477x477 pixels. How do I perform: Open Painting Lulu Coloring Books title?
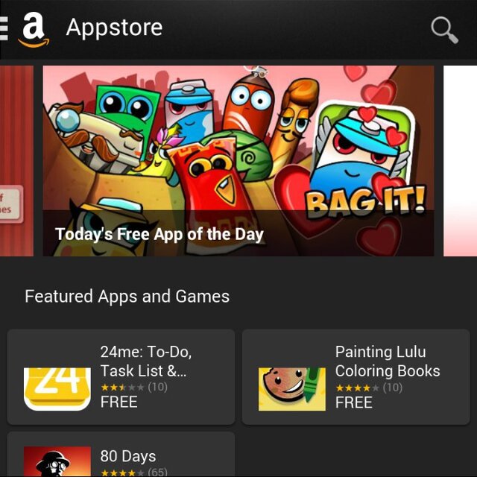tap(388, 361)
